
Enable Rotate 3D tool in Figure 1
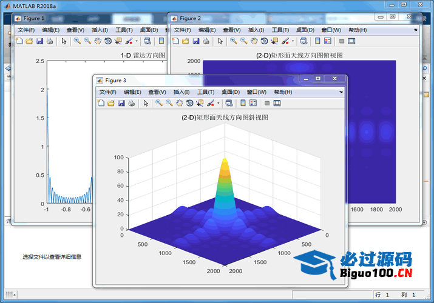click(x=108, y=41)
